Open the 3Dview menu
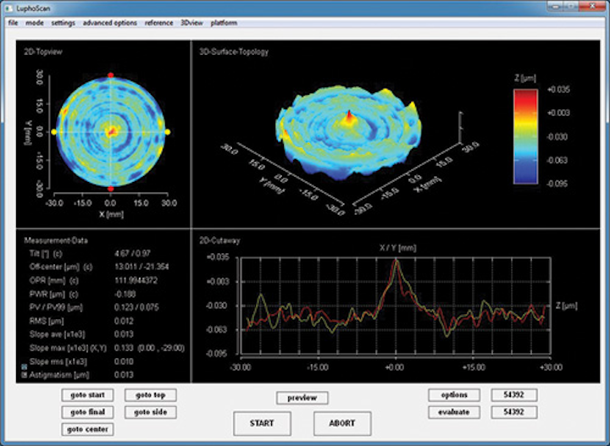 (x=191, y=23)
